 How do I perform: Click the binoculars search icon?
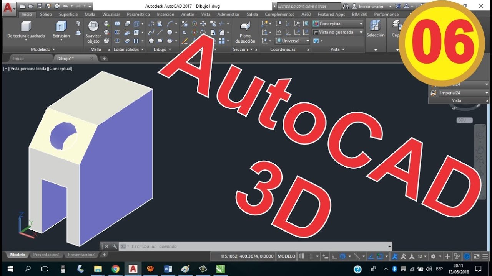click(x=346, y=6)
